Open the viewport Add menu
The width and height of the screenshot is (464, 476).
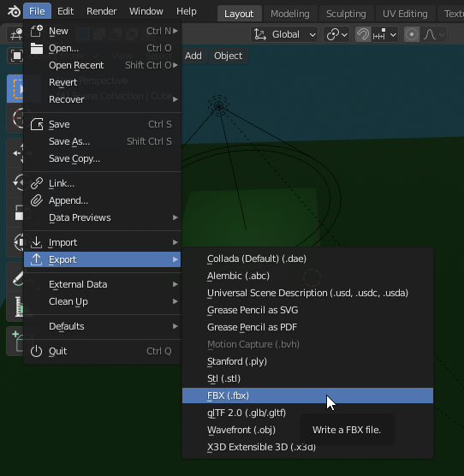click(x=193, y=56)
